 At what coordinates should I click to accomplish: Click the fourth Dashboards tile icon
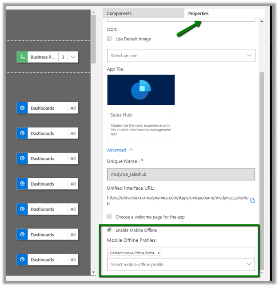tap(22, 184)
